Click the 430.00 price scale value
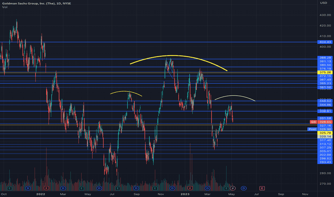This screenshot has width=334, height=197. point(325,15)
